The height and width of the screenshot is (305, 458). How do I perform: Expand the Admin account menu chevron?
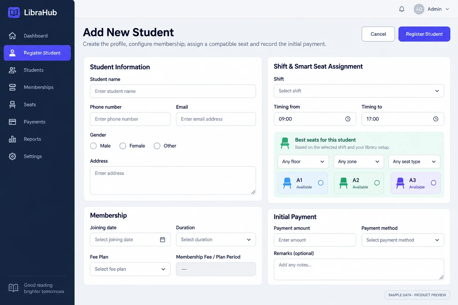coord(447,9)
